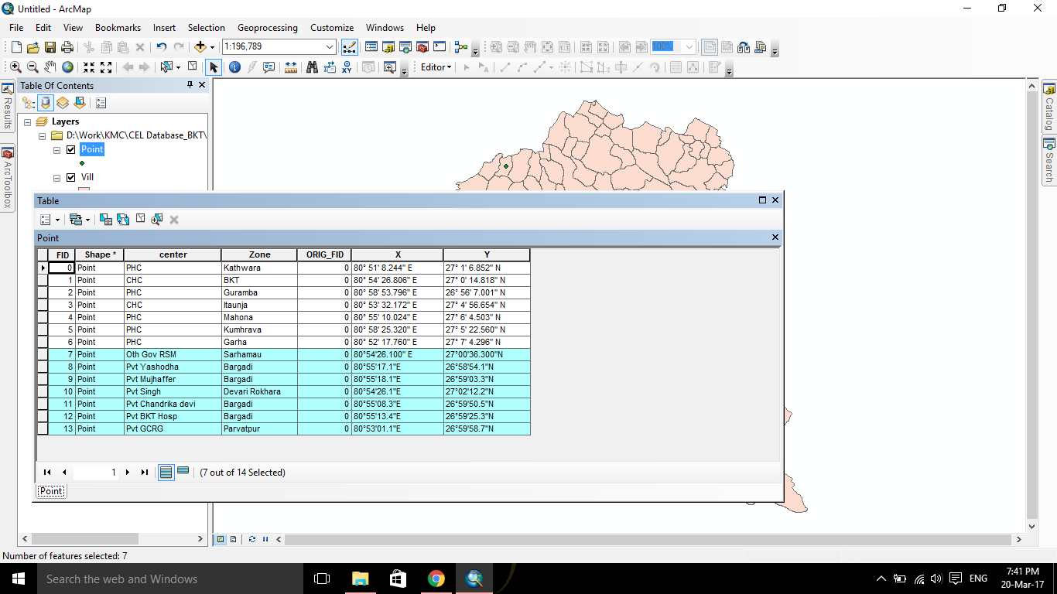Open the Windows menu
The height and width of the screenshot is (594, 1057).
[x=385, y=28]
